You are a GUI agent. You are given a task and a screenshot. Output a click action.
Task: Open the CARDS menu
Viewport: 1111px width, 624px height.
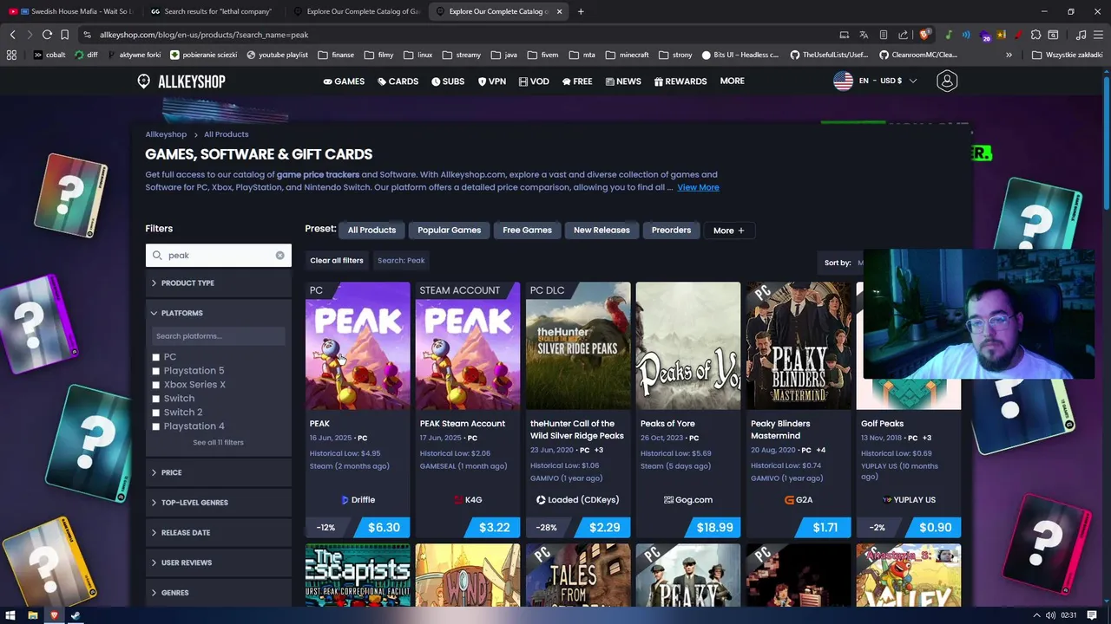[398, 81]
